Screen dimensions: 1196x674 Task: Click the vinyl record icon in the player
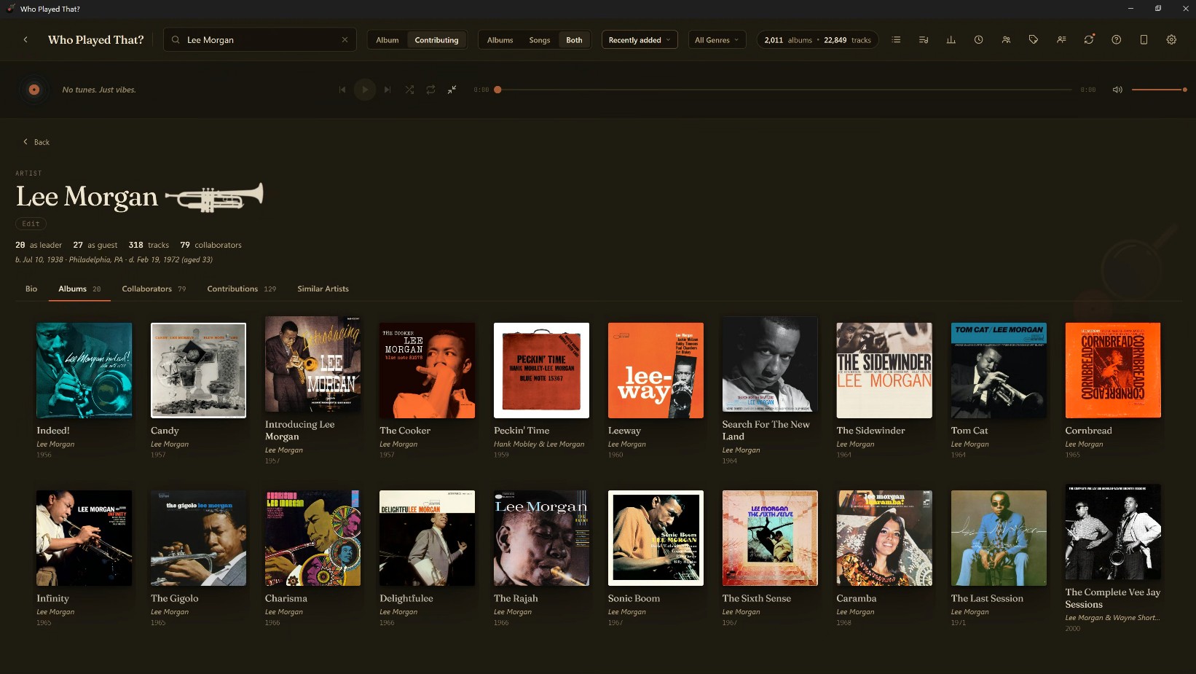[34, 90]
